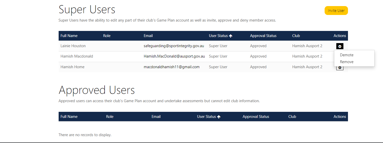Viewport: 383px width, 143px height.
Task: Select the Hamish Macdonald table row name
Action: click(x=77, y=56)
